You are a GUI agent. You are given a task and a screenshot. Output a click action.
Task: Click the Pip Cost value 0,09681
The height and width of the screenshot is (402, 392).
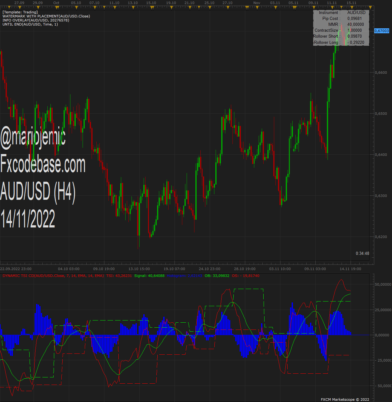tap(355, 18)
